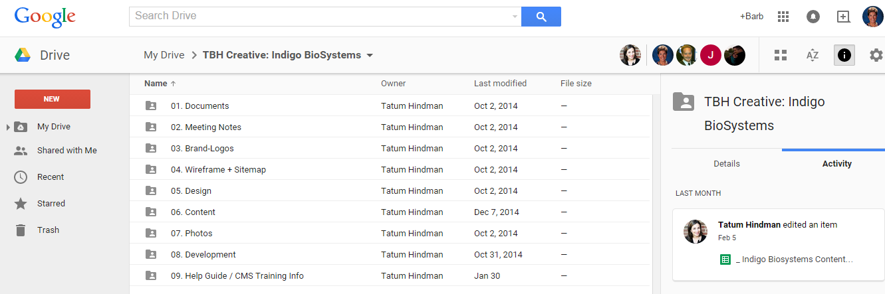Click the Recent clock icon
This screenshot has height=294, width=885.
[x=21, y=177]
